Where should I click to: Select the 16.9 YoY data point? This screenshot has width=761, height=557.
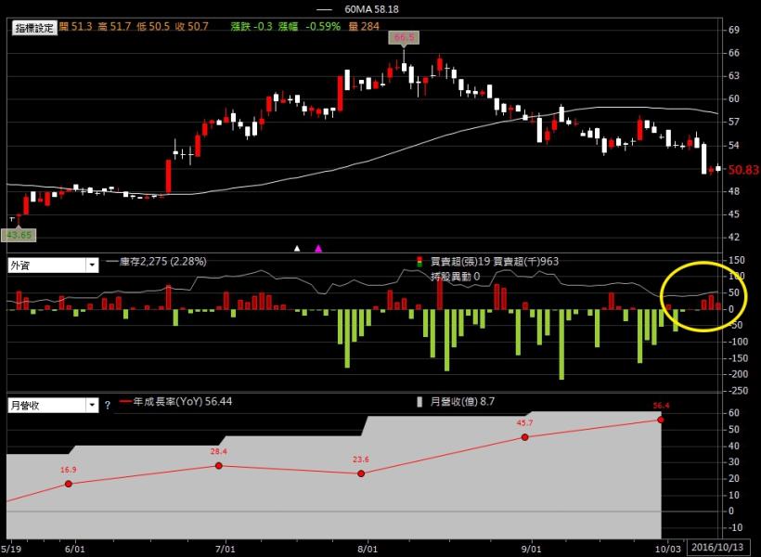(69, 484)
